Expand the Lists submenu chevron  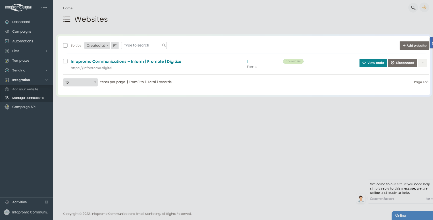point(47,51)
